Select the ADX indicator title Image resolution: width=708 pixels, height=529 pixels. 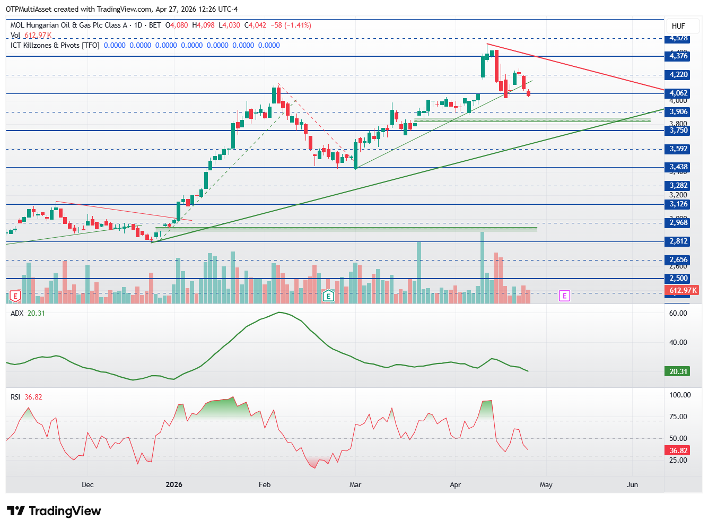point(17,313)
